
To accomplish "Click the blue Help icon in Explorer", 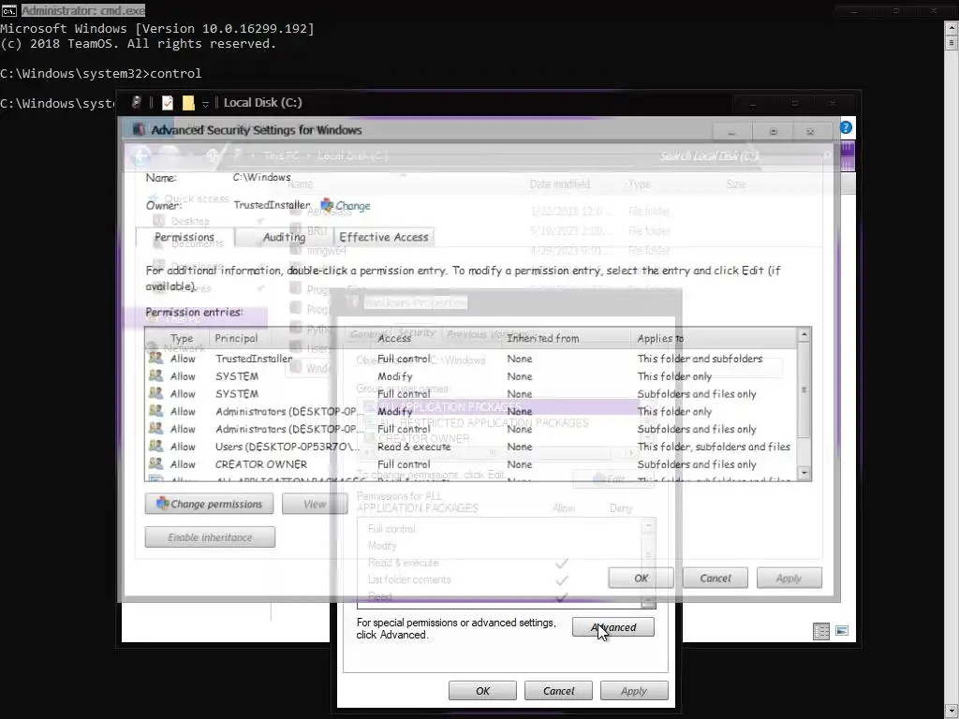I will coord(846,127).
